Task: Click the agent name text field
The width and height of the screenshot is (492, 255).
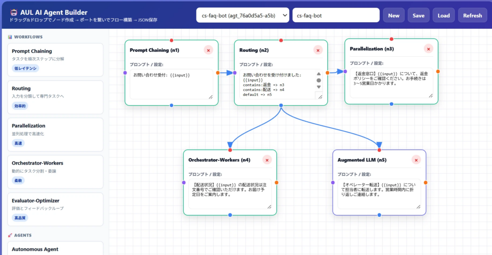Action: point(335,15)
